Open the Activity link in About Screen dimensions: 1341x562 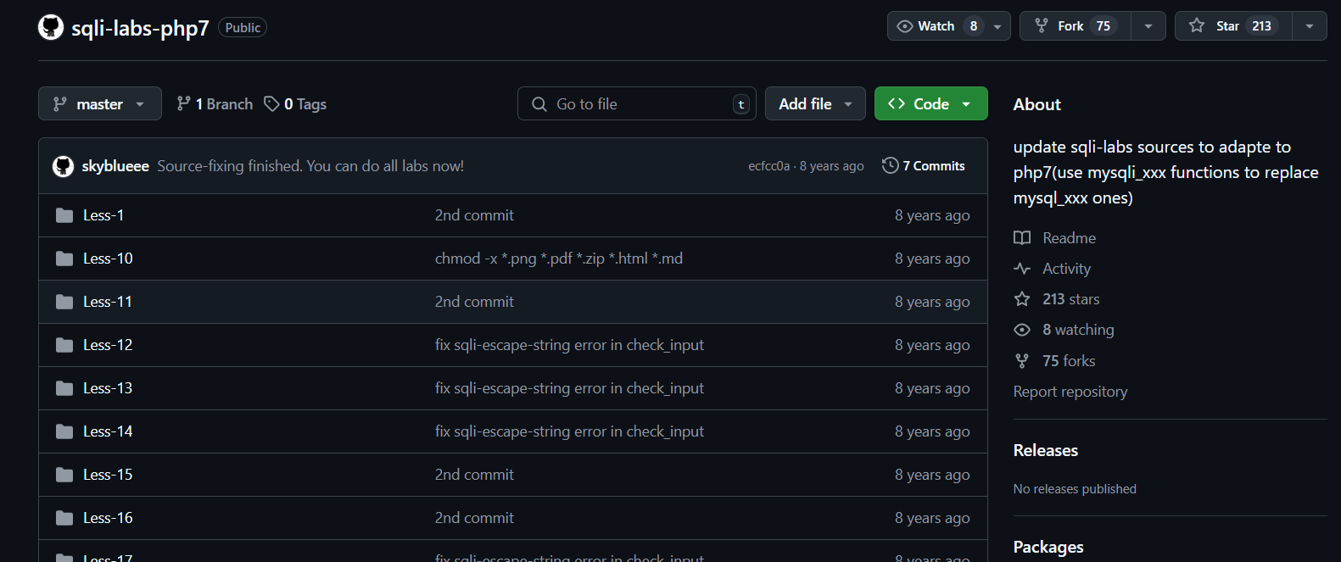(1053, 269)
